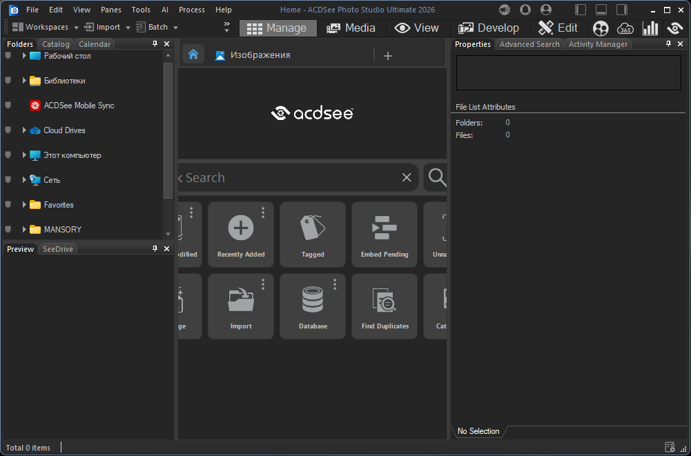Toggle Easy-Select marker for Cloud Drives
The width and height of the screenshot is (691, 456).
point(8,130)
